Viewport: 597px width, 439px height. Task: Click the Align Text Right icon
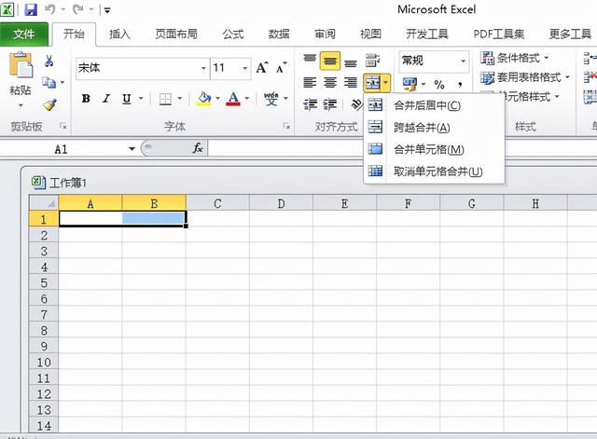[351, 82]
